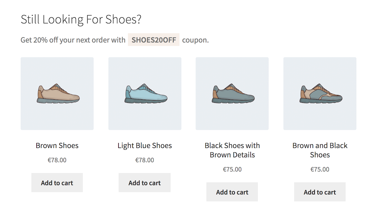Open the Light Blue Shoes product image
The image size is (377, 218).
pyautogui.click(x=145, y=93)
